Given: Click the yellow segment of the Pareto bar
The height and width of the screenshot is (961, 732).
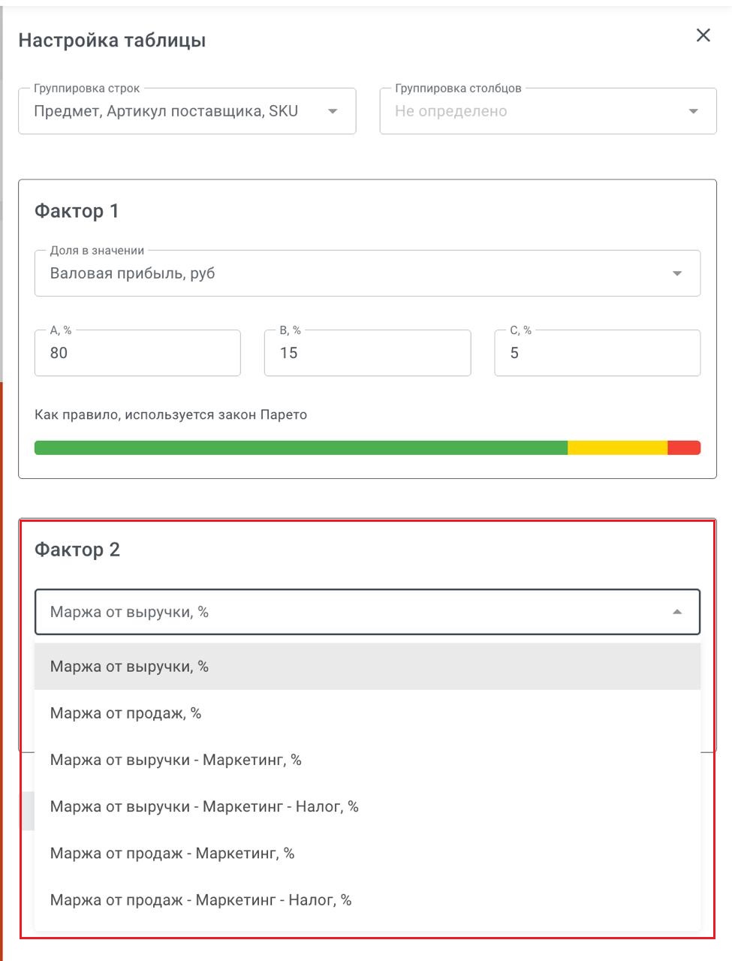Looking at the screenshot, I should tap(617, 448).
